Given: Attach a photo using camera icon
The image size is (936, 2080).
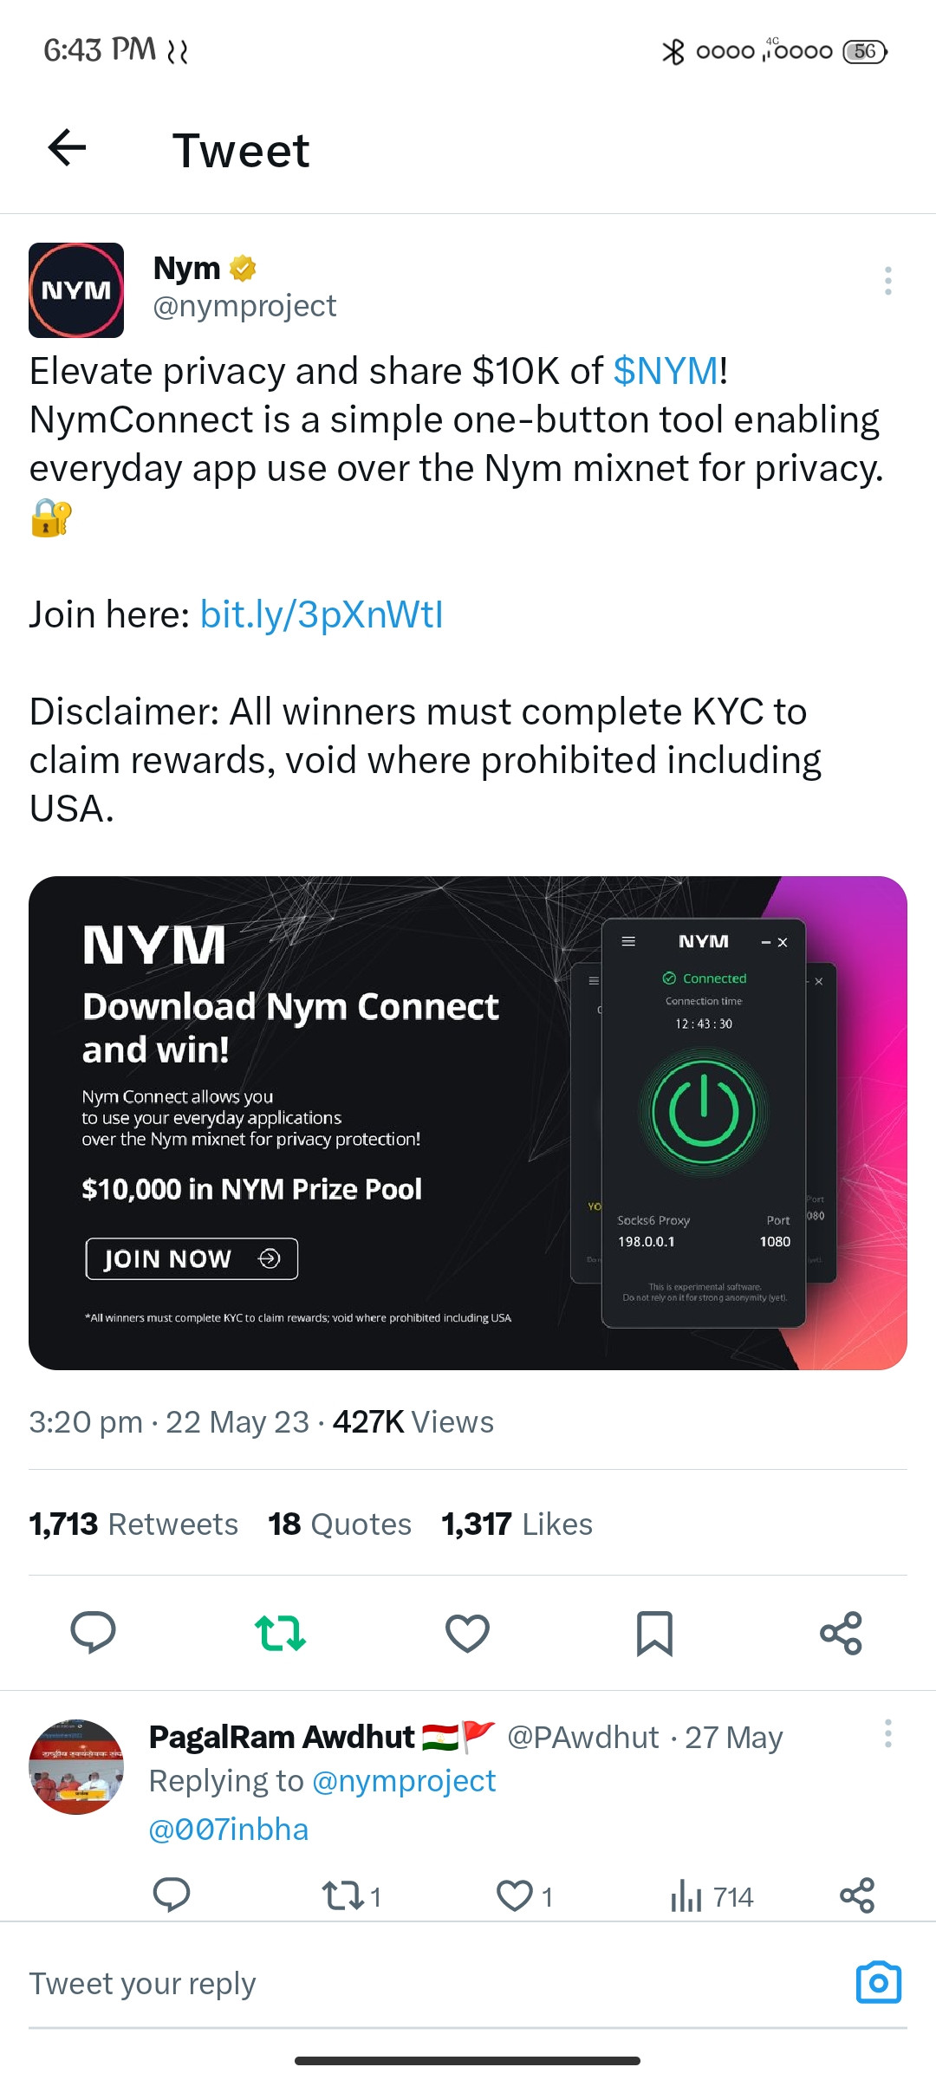Looking at the screenshot, I should (x=879, y=1982).
